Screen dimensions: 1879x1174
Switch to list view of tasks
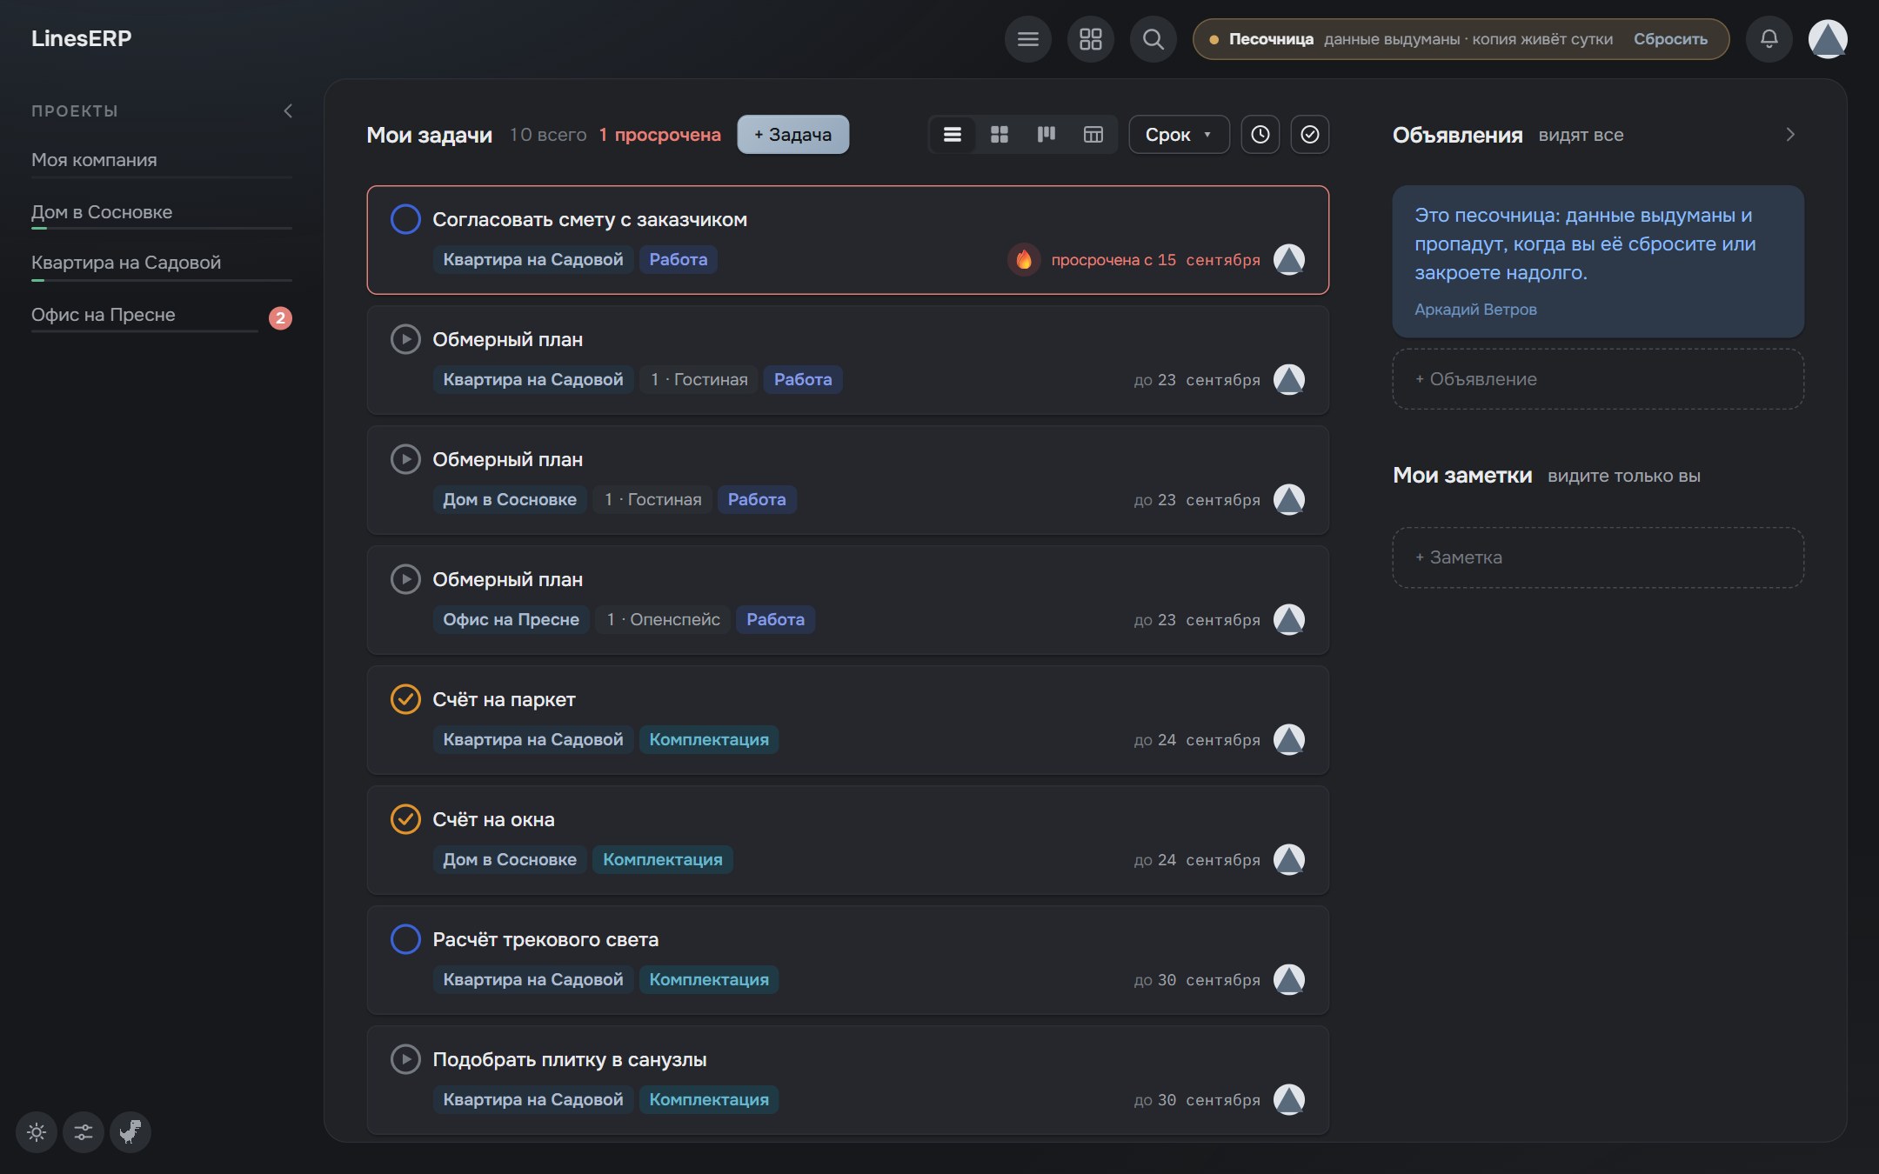[953, 135]
